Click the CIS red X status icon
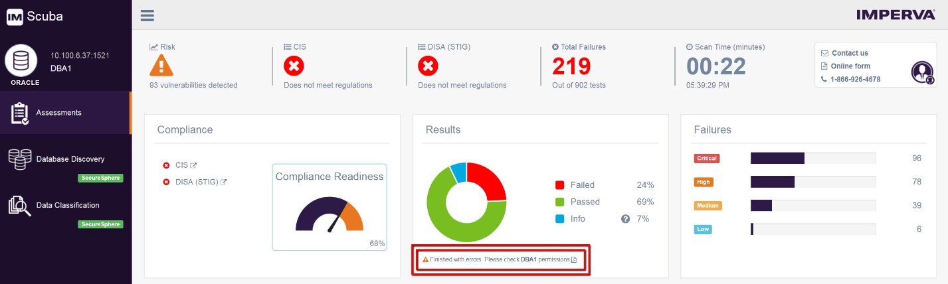This screenshot has height=284, width=948. (294, 66)
